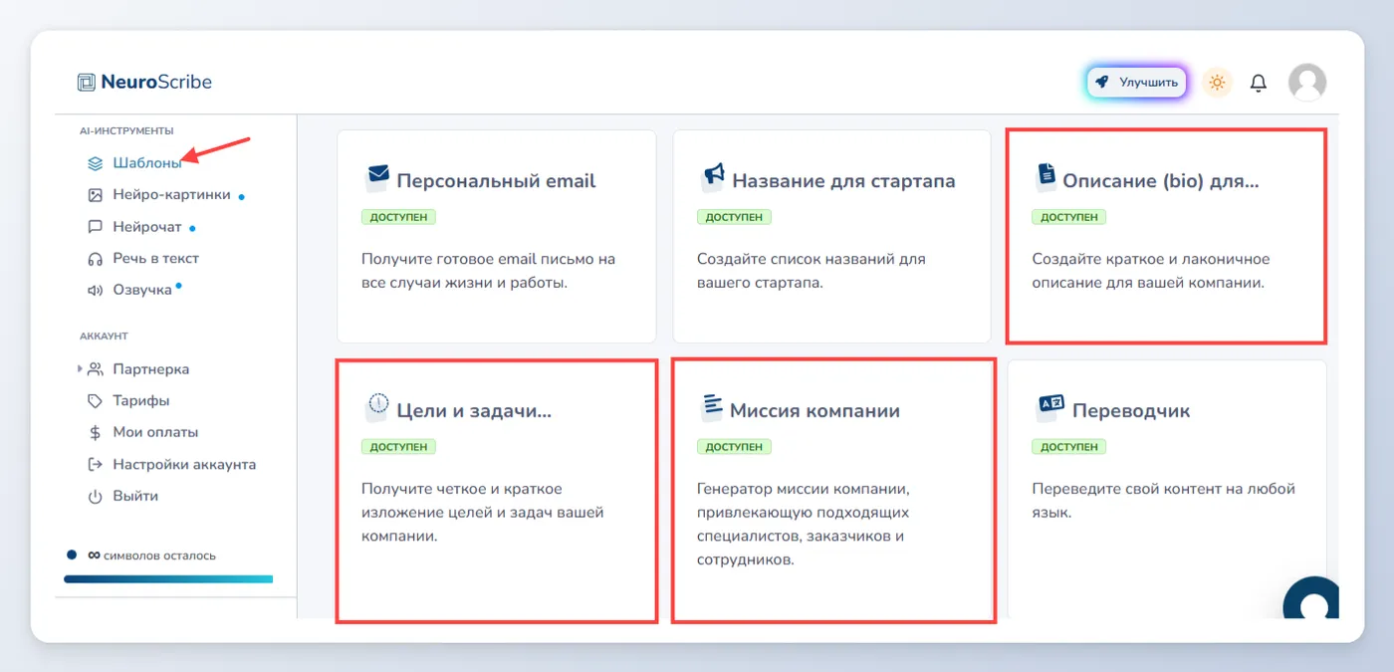The width and height of the screenshot is (1394, 672).
Task: Open Мои оплаты in the sidebar
Action: coord(155,432)
